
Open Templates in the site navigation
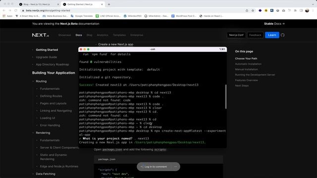pos(119,35)
